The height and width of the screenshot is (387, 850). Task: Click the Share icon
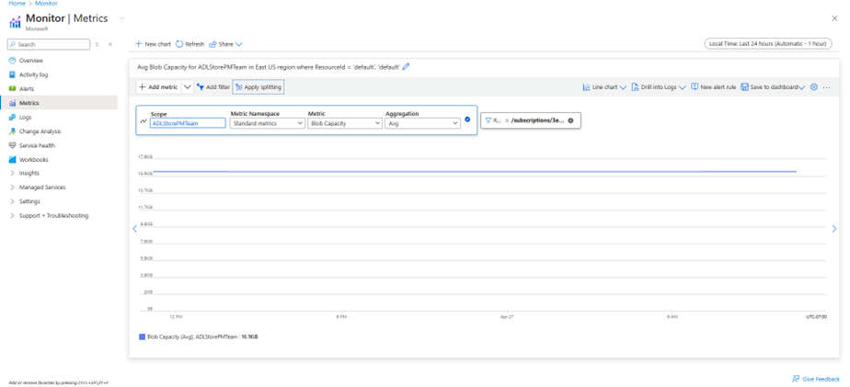tap(212, 44)
